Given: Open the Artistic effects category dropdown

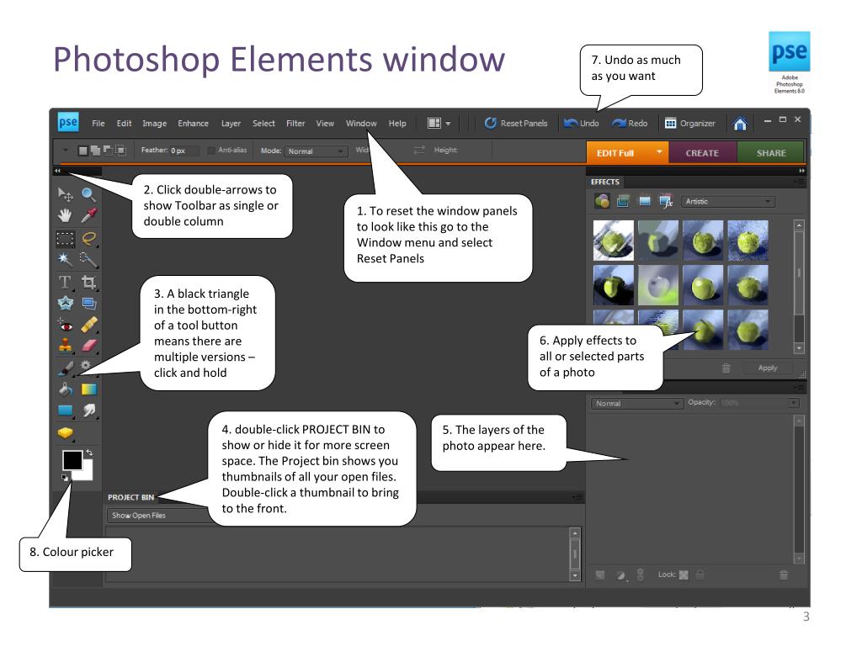Looking at the screenshot, I should pyautogui.click(x=728, y=202).
